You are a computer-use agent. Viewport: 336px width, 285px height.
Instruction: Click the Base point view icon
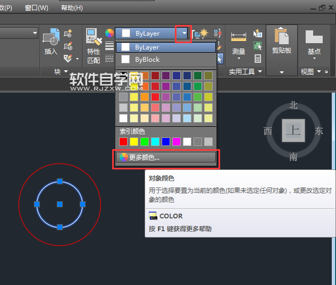pyautogui.click(x=314, y=37)
